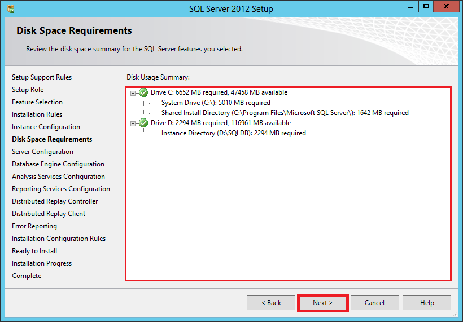Click Reporting Services Configuration step
This screenshot has height=322, width=463.
point(61,189)
